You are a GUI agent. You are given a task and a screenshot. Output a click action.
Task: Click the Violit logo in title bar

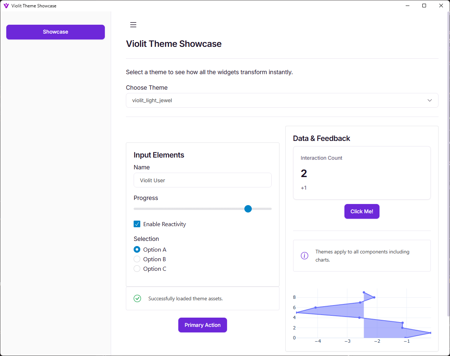6,6
